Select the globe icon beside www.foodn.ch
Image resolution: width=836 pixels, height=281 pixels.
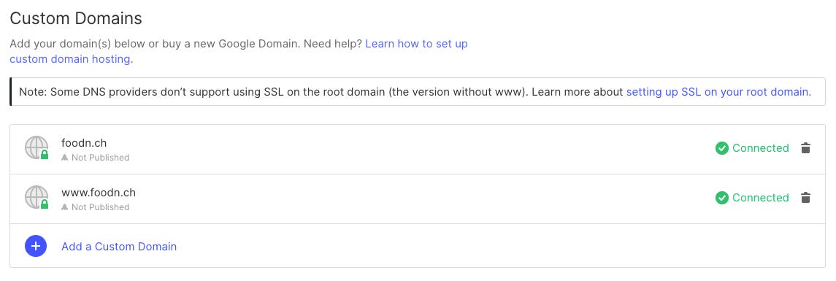click(37, 197)
